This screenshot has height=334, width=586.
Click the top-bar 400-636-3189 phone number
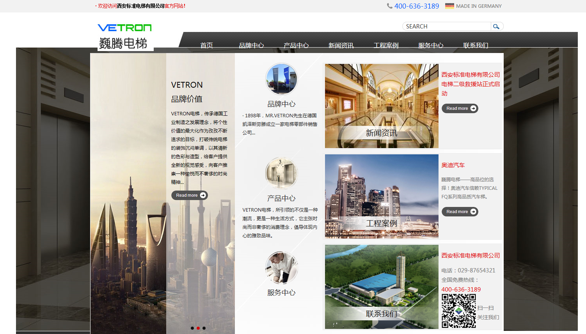coord(417,6)
